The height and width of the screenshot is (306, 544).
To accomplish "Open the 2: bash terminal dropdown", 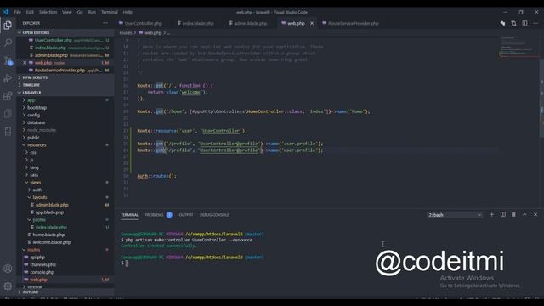I will pyautogui.click(x=455, y=215).
